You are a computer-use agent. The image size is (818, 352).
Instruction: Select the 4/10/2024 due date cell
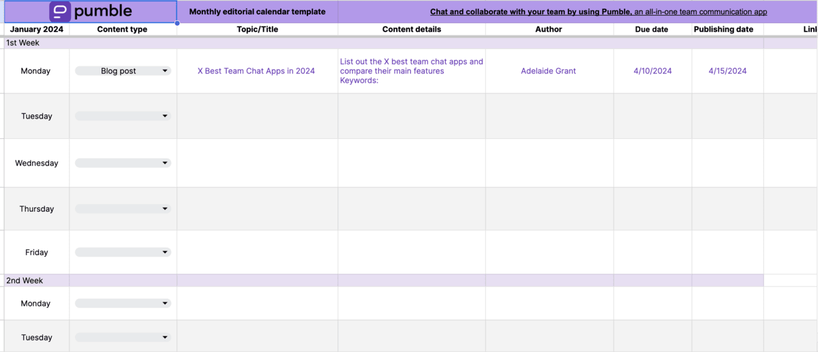coord(652,71)
